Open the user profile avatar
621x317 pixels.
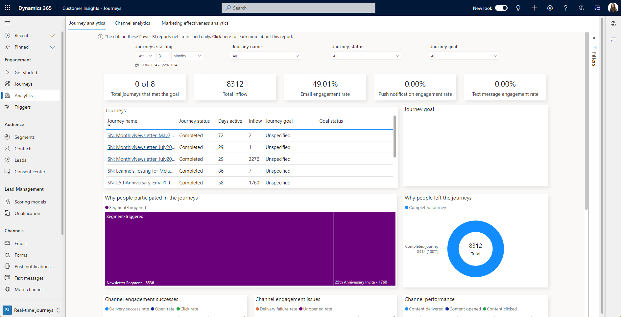[613, 8]
